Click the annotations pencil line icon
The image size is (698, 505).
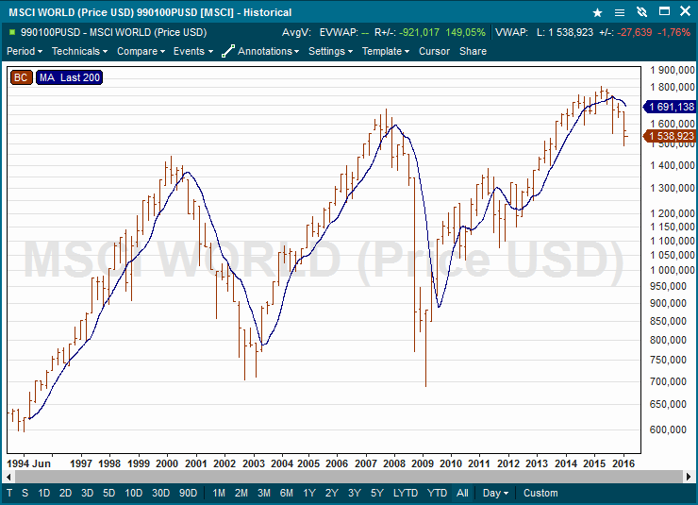[228, 51]
